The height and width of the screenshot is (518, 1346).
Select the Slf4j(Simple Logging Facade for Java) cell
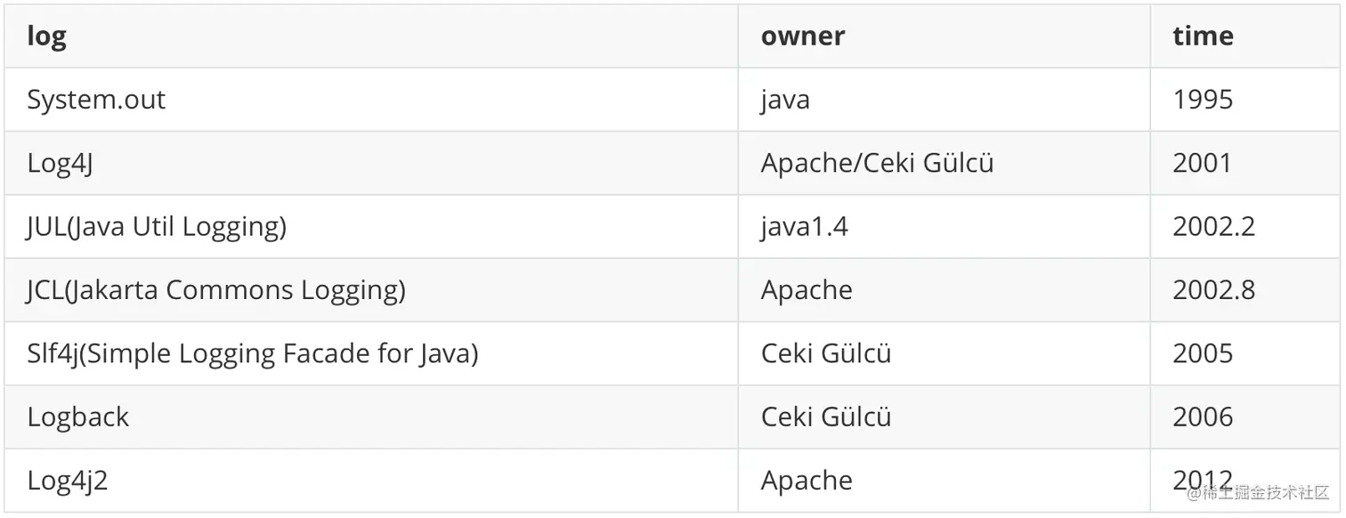coord(253,354)
